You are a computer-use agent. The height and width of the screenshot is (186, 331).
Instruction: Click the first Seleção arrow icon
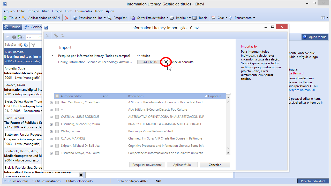20,45
